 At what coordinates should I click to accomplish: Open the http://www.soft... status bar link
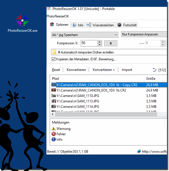154,152
